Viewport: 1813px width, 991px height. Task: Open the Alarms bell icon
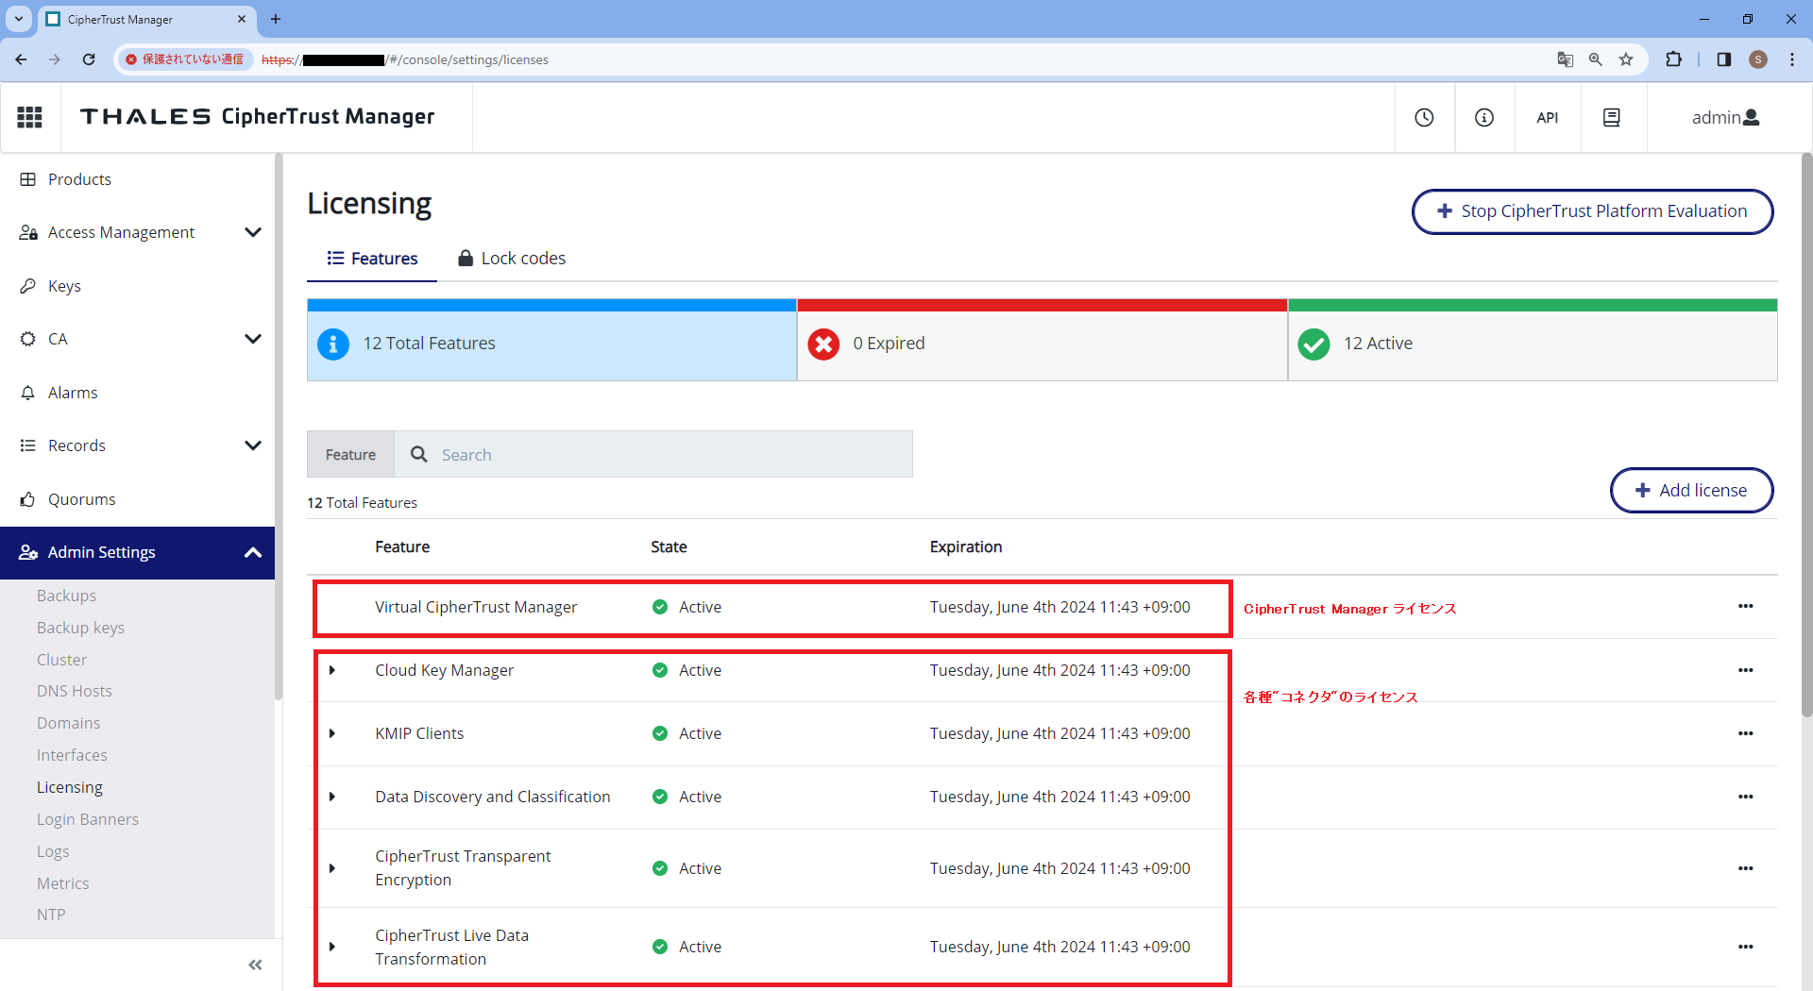[28, 392]
